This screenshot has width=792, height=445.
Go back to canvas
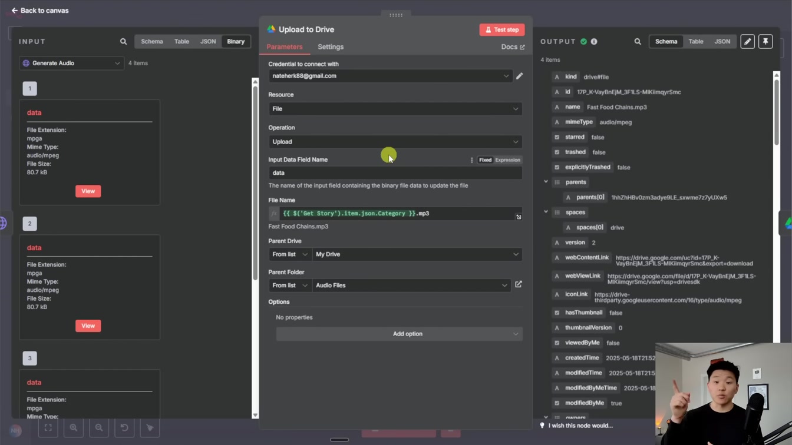(40, 11)
